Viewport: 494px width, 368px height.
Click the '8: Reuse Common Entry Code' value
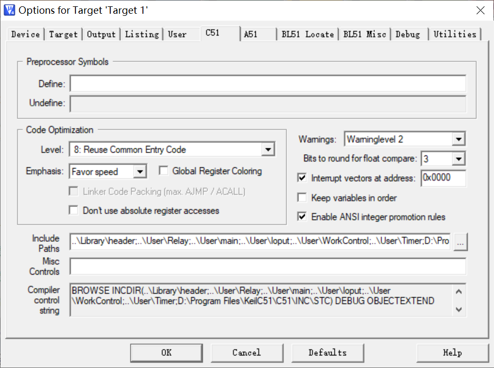click(130, 149)
